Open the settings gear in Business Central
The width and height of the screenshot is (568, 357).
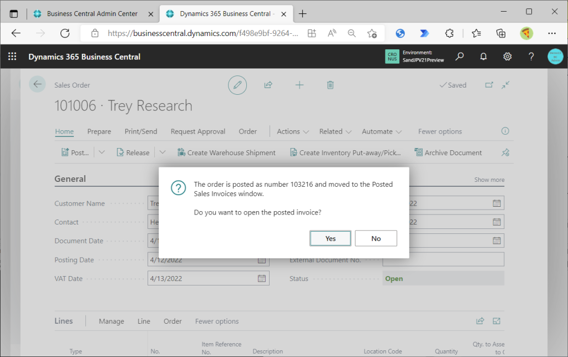point(507,57)
